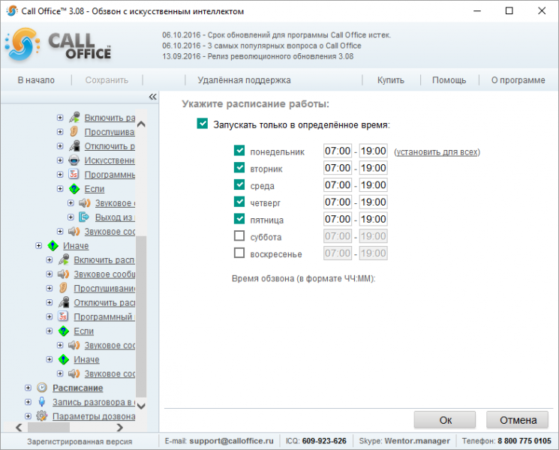Click the script icon beside Программный

pos(63,316)
